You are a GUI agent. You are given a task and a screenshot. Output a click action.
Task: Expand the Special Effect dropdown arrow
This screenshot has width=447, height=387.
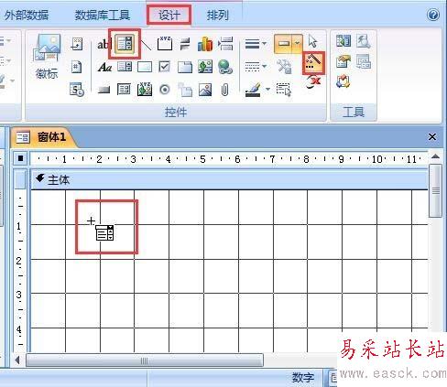click(298, 44)
